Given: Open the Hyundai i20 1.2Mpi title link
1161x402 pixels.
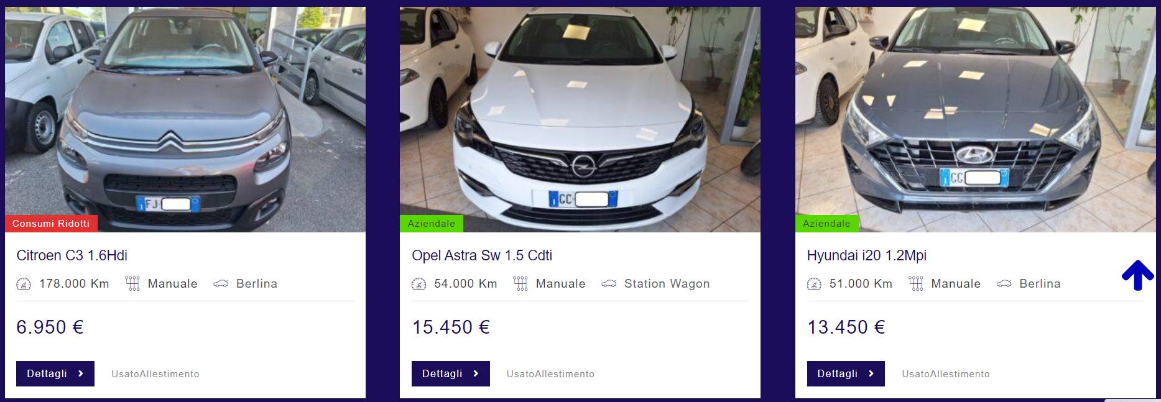Looking at the screenshot, I should click(x=867, y=255).
